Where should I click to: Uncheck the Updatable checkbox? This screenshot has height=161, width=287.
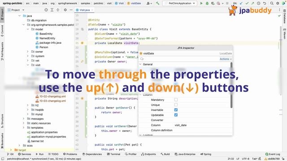point(176,115)
